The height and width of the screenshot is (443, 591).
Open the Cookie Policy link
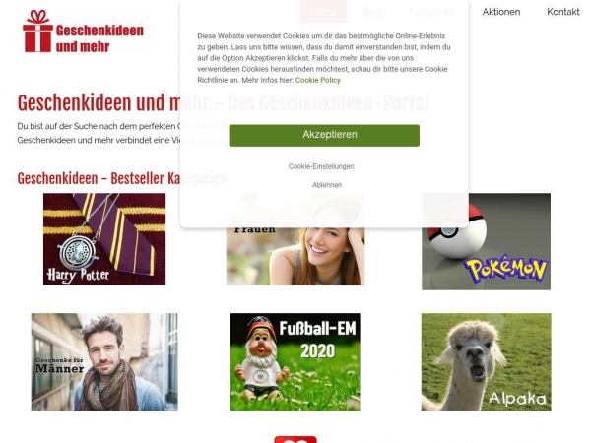tap(318, 80)
